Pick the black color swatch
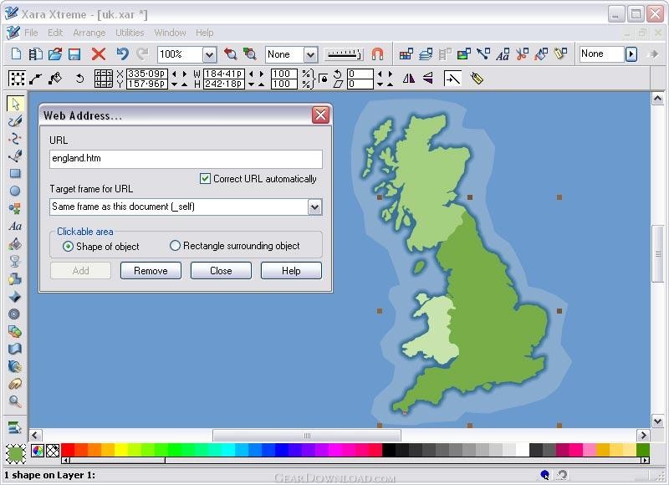 388,450
